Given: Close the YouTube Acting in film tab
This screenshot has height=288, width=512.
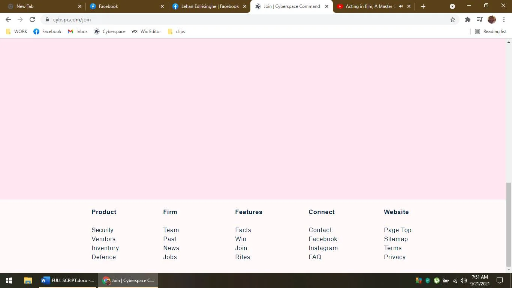Looking at the screenshot, I should (x=409, y=6).
